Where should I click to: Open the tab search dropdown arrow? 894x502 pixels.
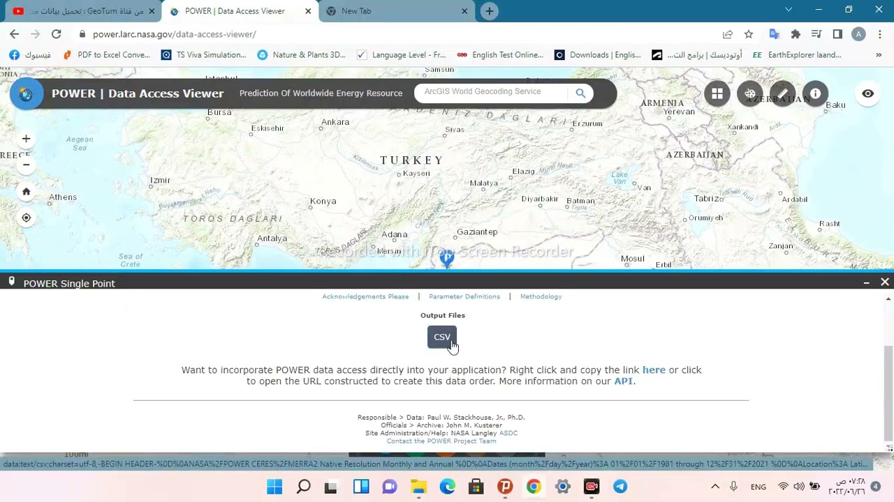(x=789, y=10)
